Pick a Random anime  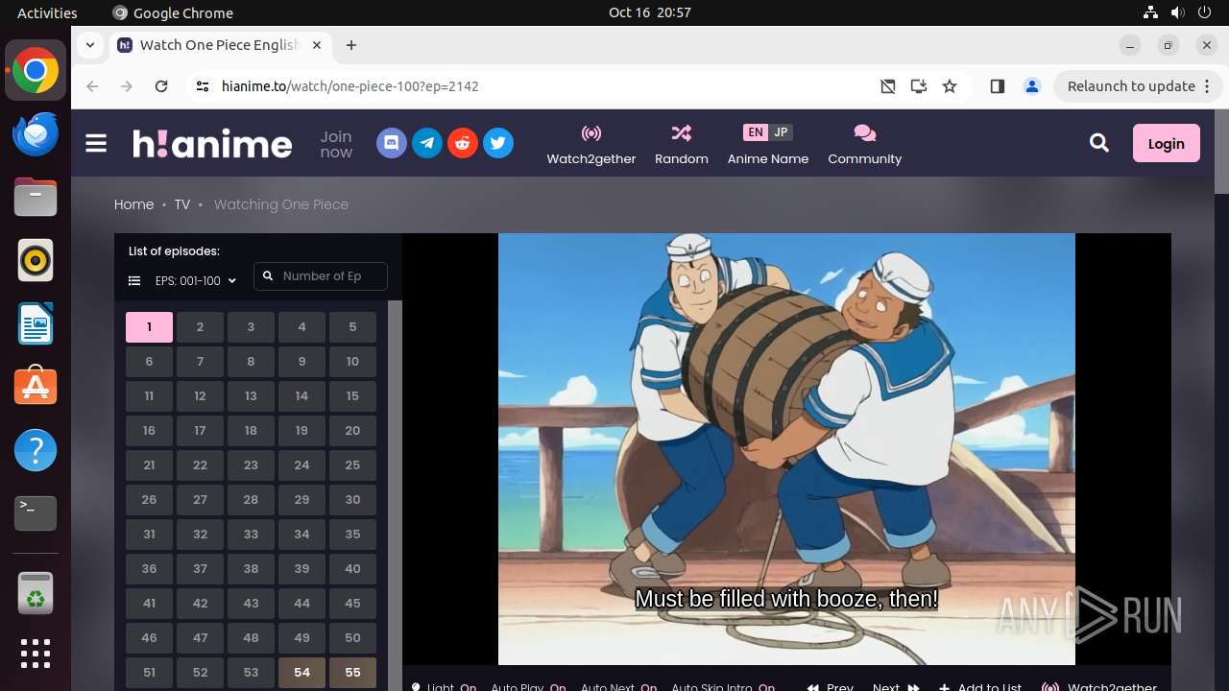pos(682,144)
